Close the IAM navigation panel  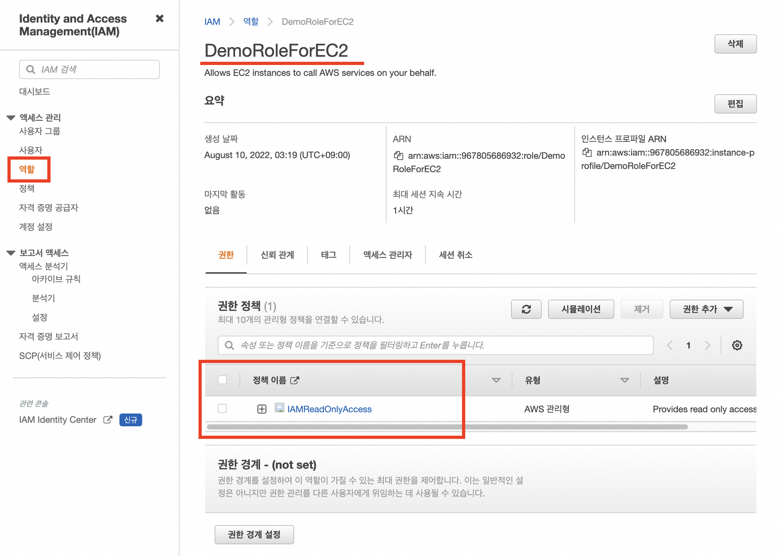[160, 18]
